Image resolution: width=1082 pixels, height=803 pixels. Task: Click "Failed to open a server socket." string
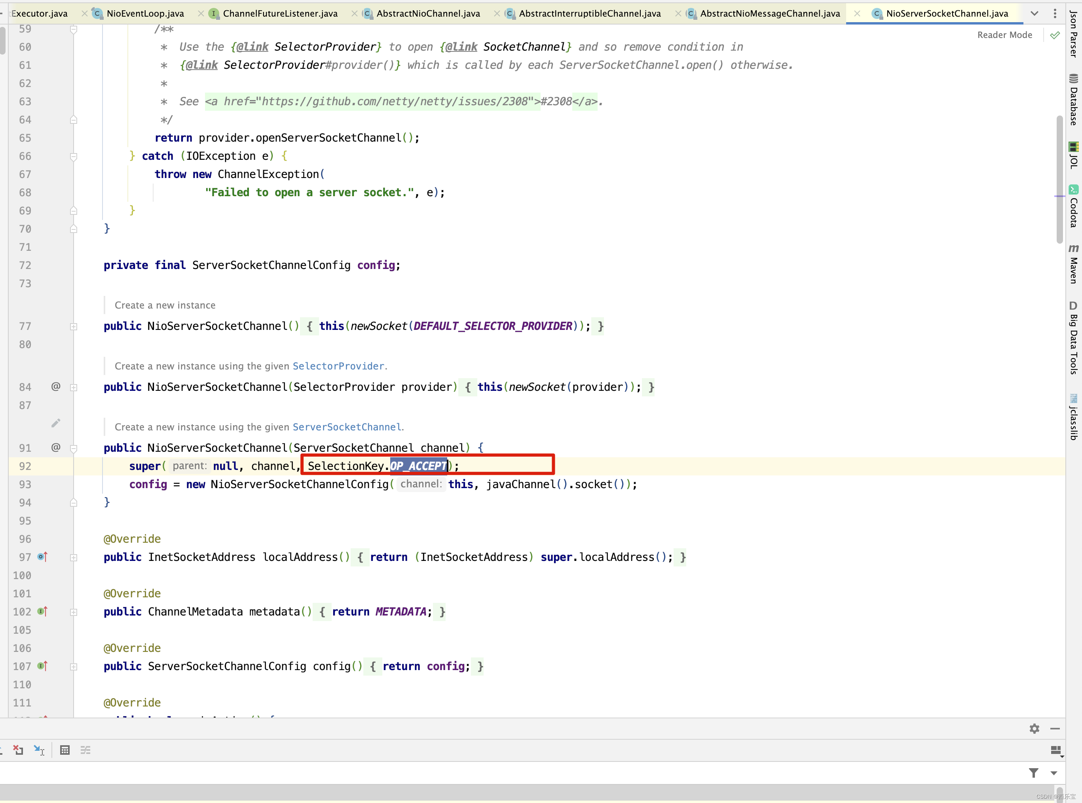(x=309, y=193)
